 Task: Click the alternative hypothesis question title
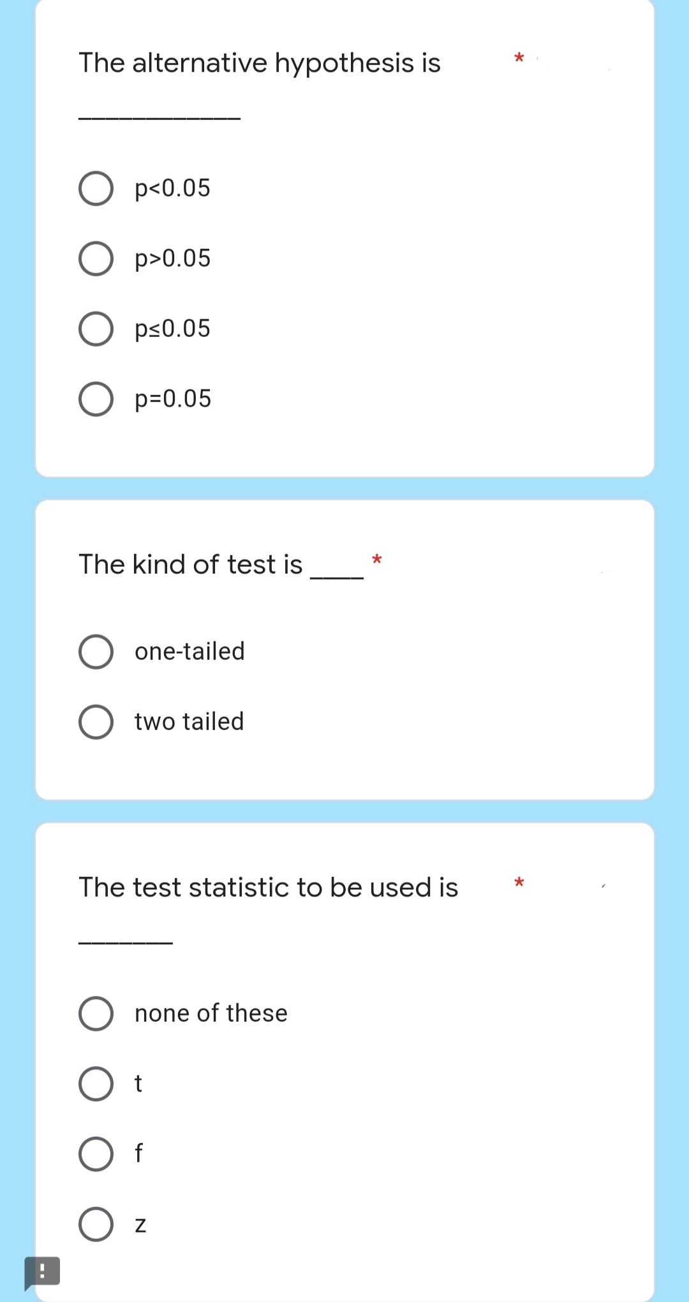[260, 63]
